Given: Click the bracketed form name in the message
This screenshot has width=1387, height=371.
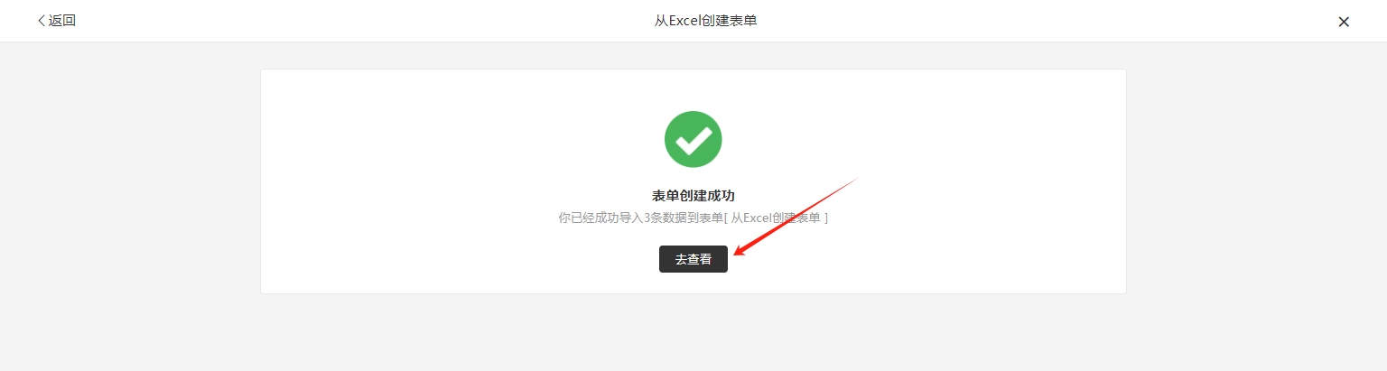Looking at the screenshot, I should coord(776,218).
